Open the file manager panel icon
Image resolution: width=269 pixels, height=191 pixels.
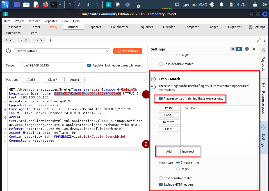tap(26, 4)
